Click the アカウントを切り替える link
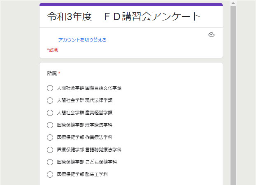Viewport: 256px width, 185px height. 82,40
